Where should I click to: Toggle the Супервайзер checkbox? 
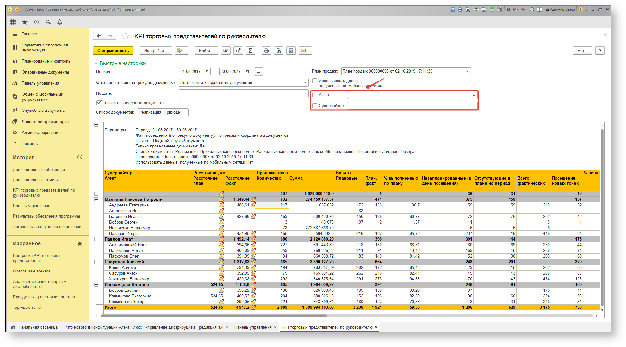(x=315, y=105)
